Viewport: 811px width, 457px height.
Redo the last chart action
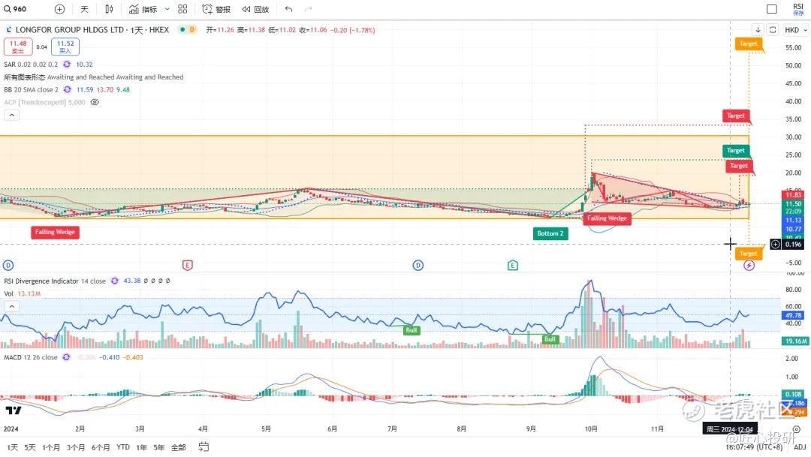pyautogui.click(x=309, y=9)
